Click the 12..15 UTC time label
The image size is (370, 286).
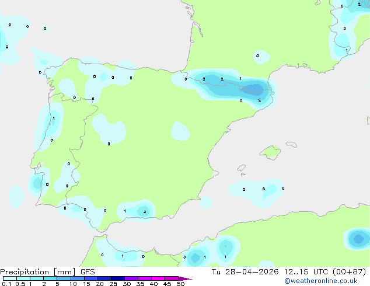click(306, 272)
